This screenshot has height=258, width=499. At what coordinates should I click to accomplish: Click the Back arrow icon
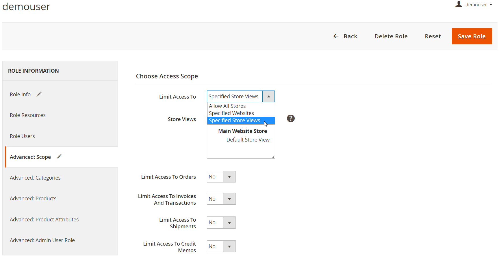[x=336, y=36]
